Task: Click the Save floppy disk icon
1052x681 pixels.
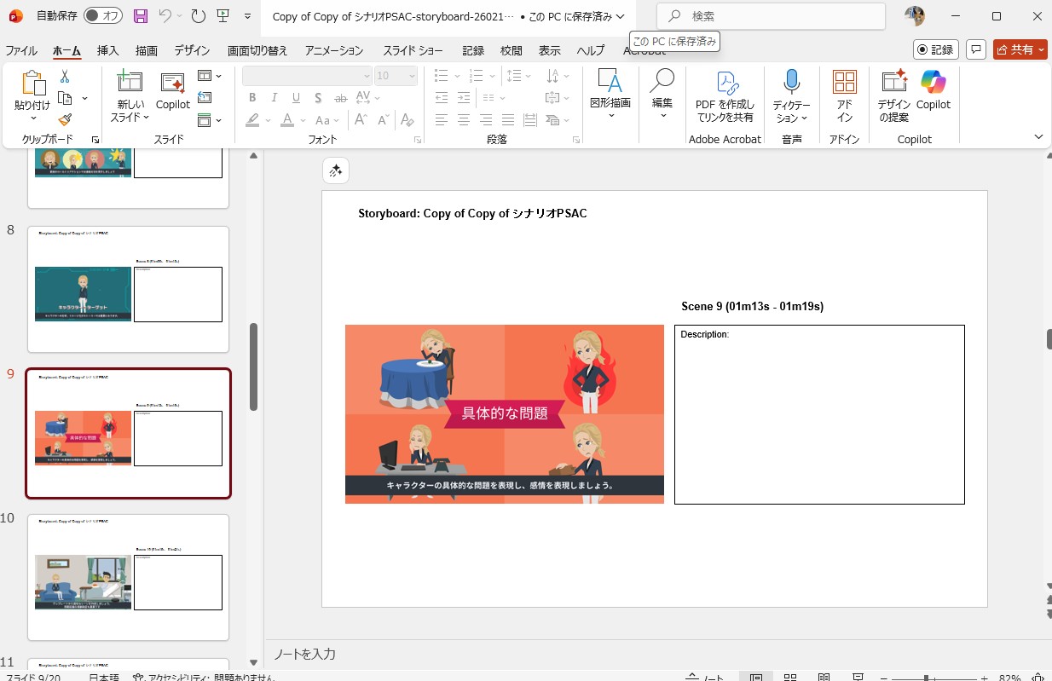Action: [x=141, y=16]
